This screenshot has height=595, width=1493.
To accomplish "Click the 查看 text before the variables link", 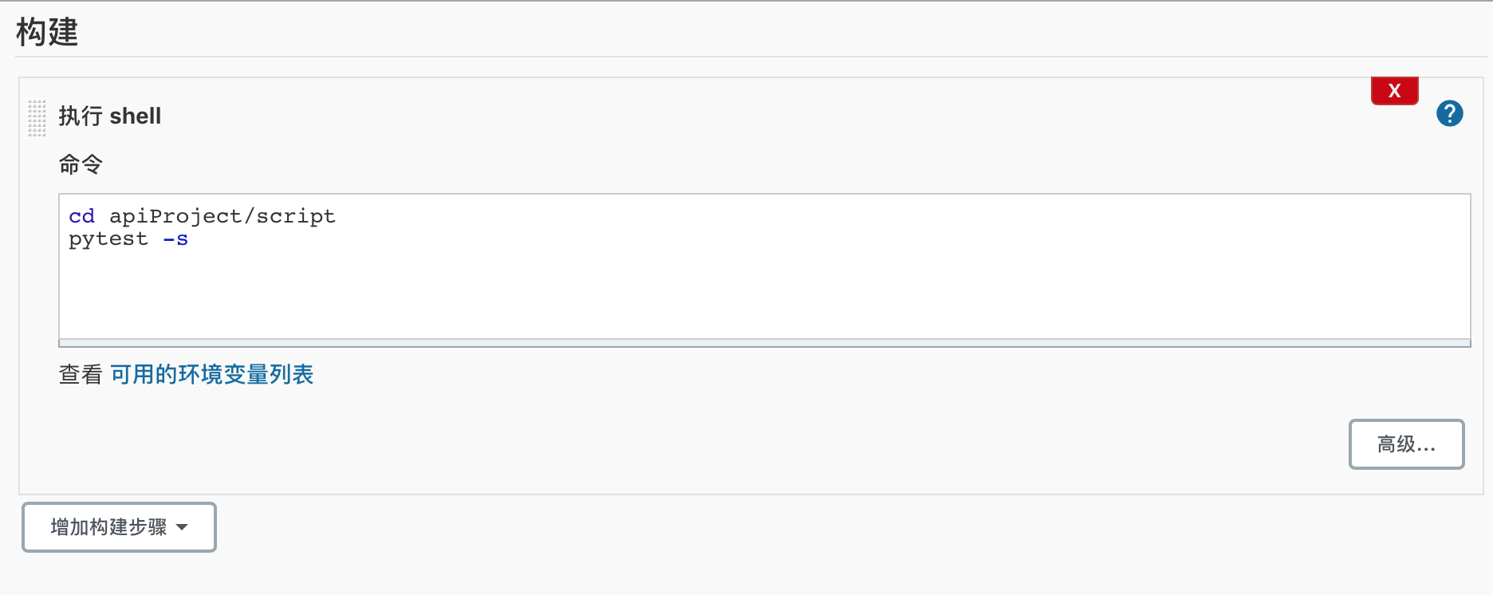I will [x=80, y=374].
